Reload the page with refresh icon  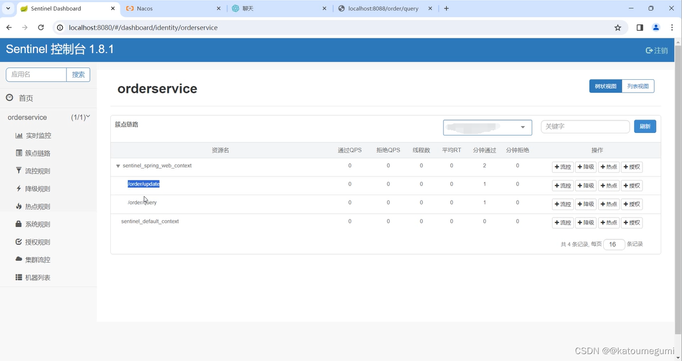[41, 28]
